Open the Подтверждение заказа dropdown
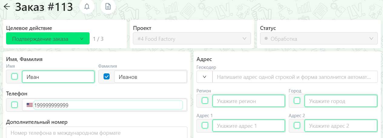This screenshot has height=138, width=383. (48, 39)
